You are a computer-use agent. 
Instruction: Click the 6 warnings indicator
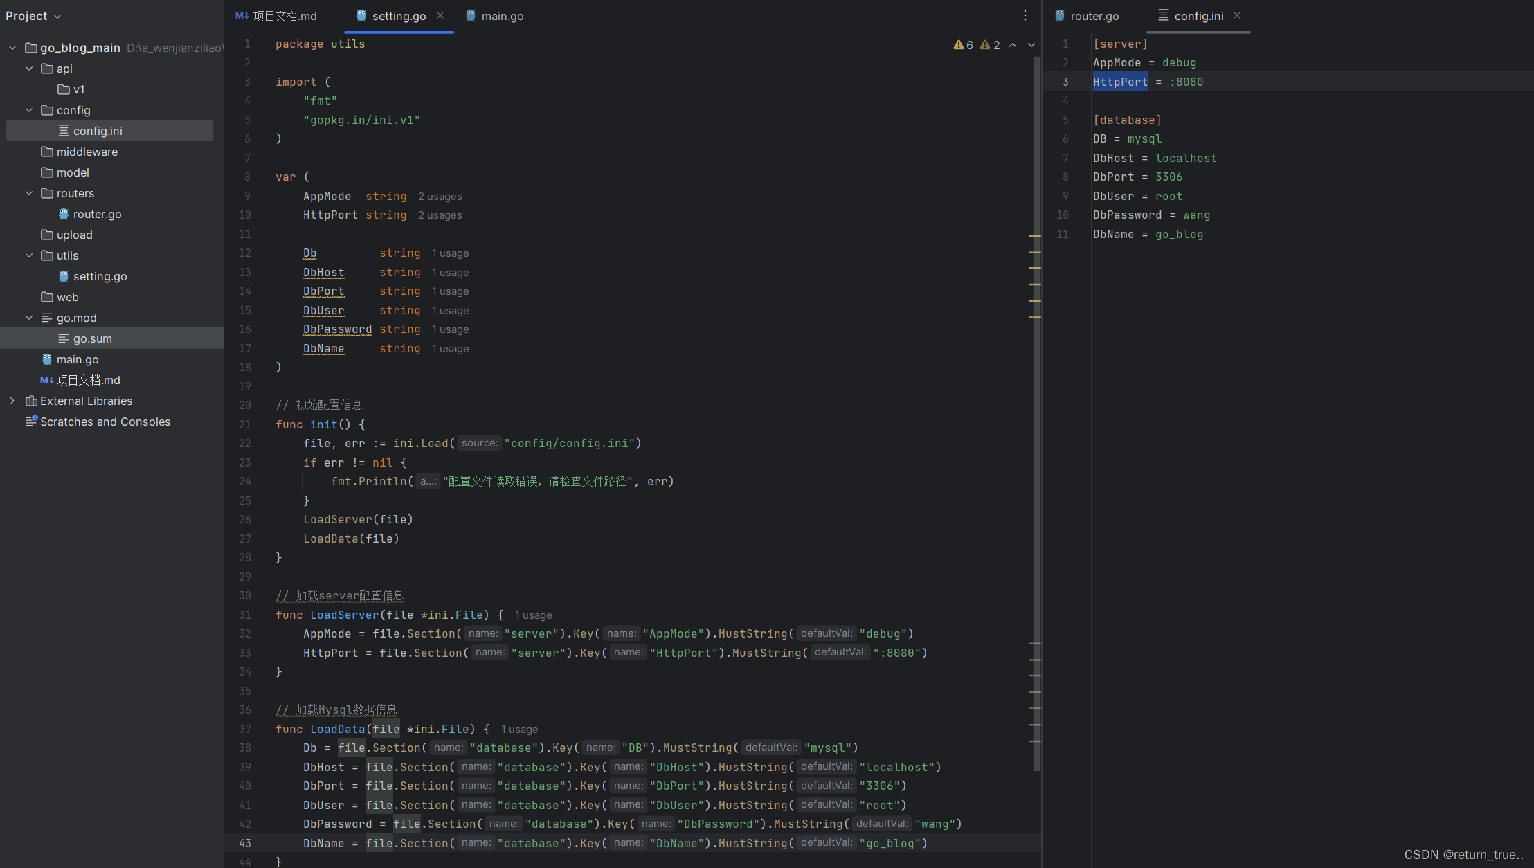[964, 45]
